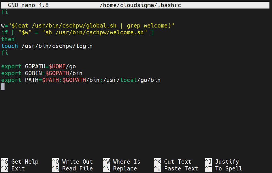
Task: Click the GNU nano 4.8 version label
Action: (x=28, y=5)
